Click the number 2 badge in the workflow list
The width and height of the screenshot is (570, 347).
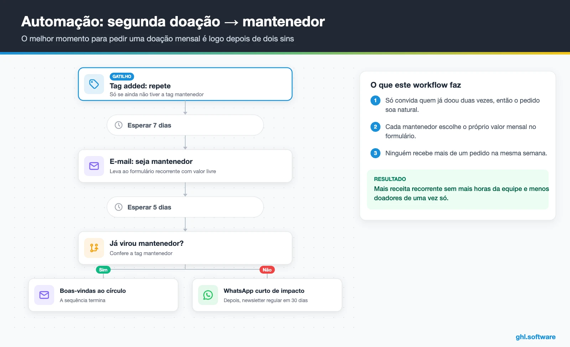375,127
